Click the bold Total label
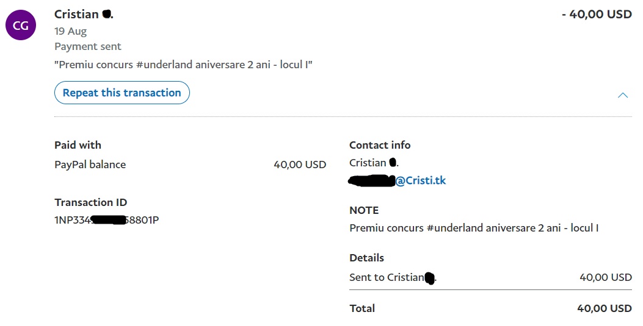 coord(362,308)
